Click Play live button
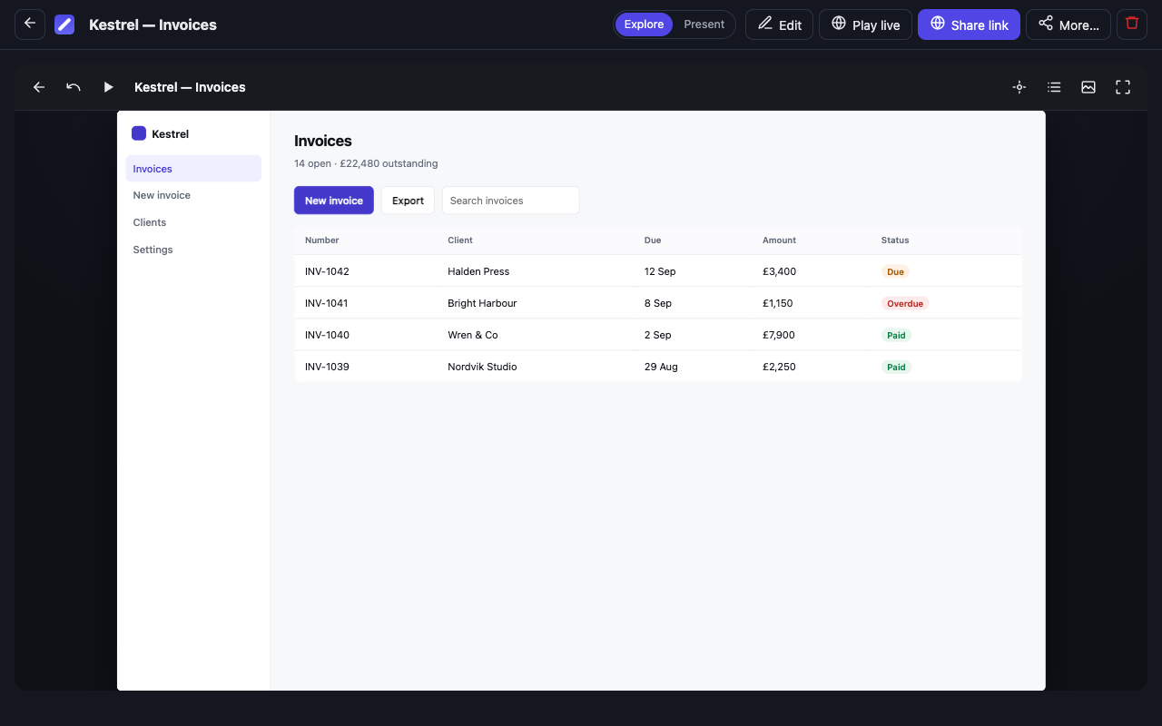 865,25
